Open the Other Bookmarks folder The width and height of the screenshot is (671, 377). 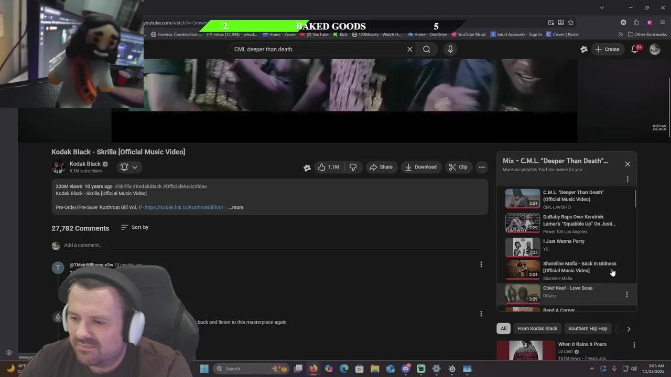tap(647, 35)
